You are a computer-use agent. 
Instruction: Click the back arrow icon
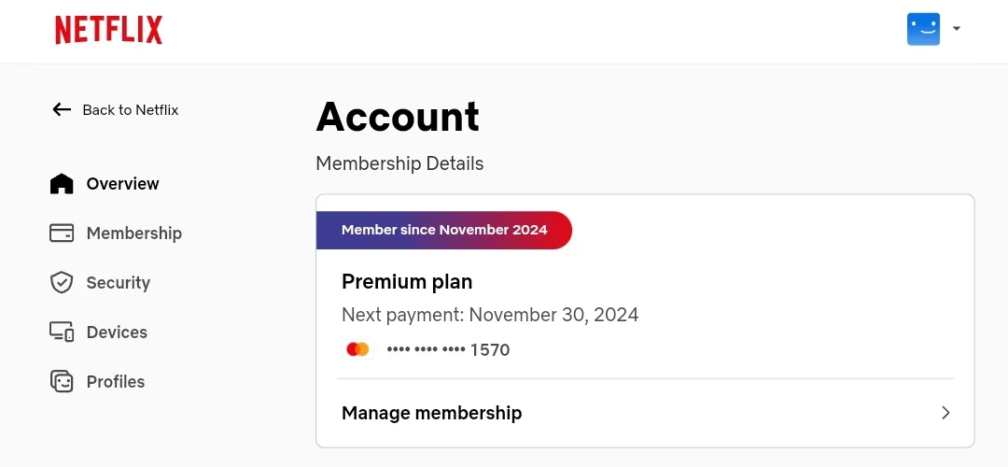[x=62, y=109]
